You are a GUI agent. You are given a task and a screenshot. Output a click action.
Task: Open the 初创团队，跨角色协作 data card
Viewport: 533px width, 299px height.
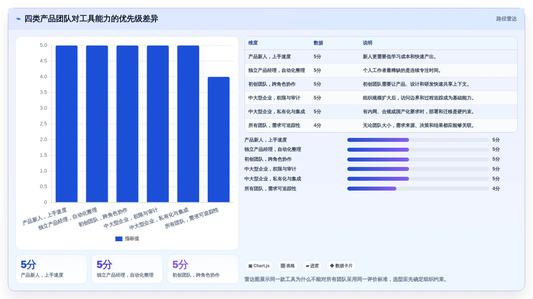pyautogui.click(x=203, y=269)
